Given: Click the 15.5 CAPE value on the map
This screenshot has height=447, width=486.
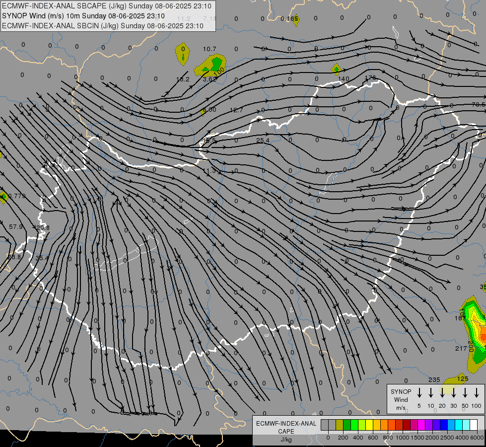Looking at the screenshot, I should pyautogui.click(x=209, y=141).
